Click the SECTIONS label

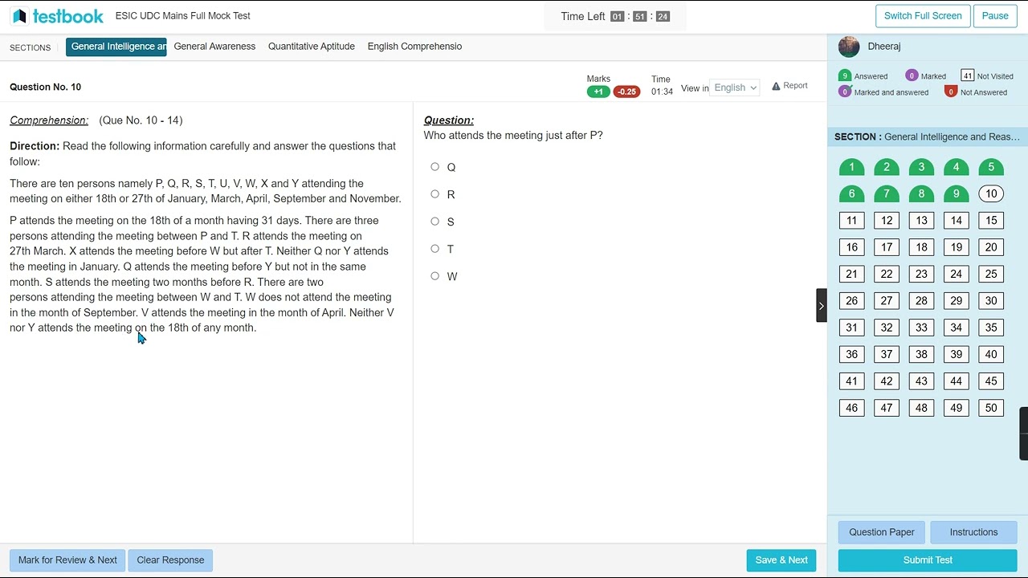[31, 47]
